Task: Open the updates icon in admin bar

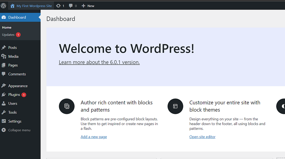Action: click(x=58, y=6)
